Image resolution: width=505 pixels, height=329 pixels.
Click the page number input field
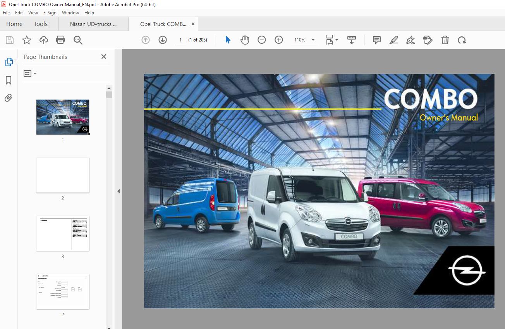[180, 40]
